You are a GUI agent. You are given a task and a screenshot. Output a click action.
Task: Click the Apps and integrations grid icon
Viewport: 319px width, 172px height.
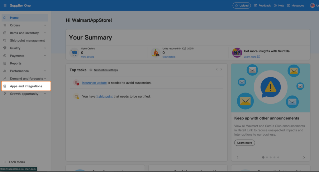click(5, 86)
